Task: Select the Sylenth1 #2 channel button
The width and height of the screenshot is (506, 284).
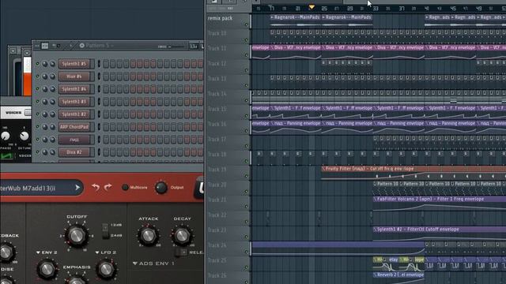Action: pyautogui.click(x=74, y=114)
